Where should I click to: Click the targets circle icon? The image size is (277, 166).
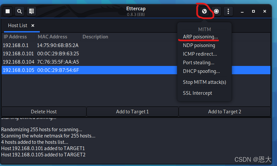(x=216, y=11)
